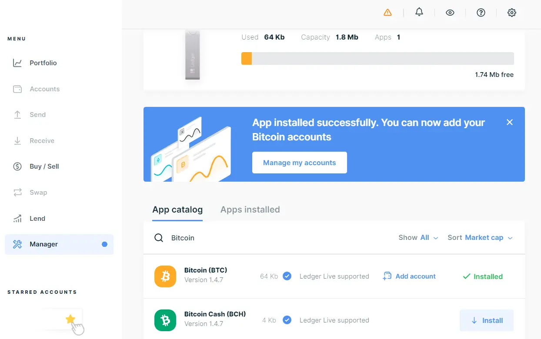Open the orange warning triangle alert
The width and height of the screenshot is (541, 339).
coord(387,13)
